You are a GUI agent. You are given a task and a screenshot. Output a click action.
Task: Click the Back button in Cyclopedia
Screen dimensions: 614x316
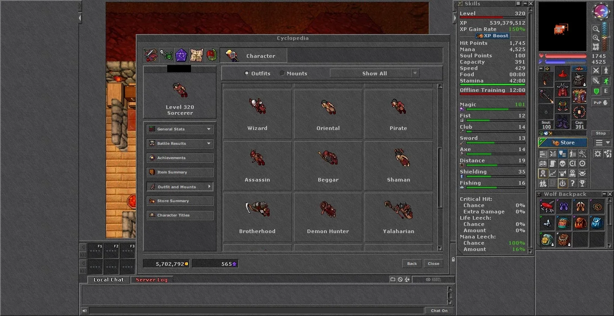[x=412, y=264]
